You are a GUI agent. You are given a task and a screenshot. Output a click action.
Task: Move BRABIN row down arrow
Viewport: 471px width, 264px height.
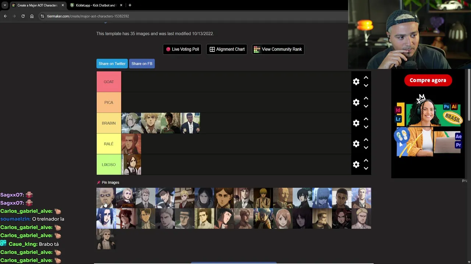366,127
